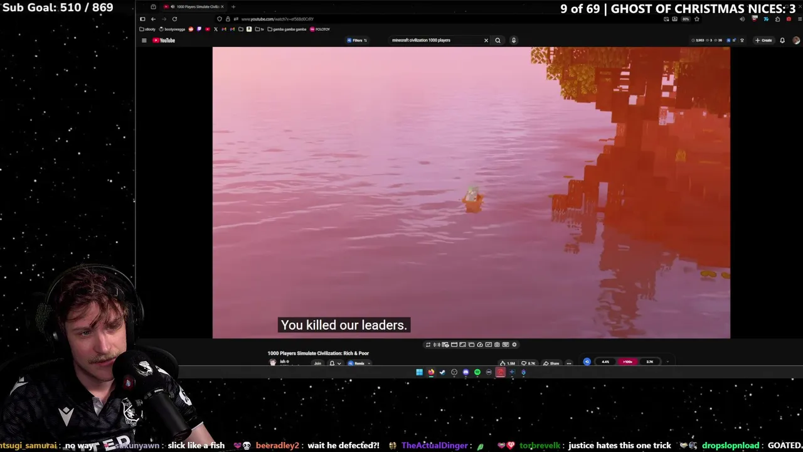803x452 pixels.
Task: Bookmark this page with the star icon
Action: [696, 19]
